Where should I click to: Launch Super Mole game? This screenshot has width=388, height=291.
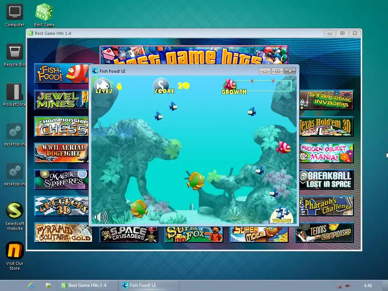(259, 234)
